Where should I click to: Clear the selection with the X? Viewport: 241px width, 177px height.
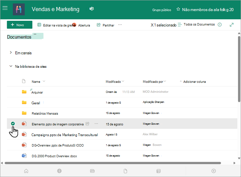(x=152, y=25)
